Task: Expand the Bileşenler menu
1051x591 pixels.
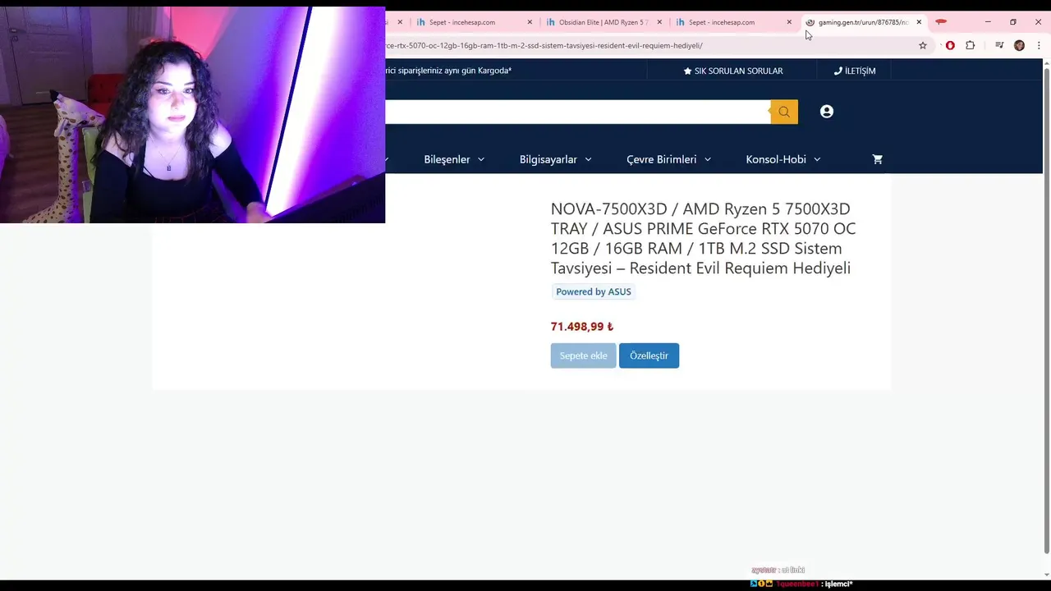Action: pos(454,159)
